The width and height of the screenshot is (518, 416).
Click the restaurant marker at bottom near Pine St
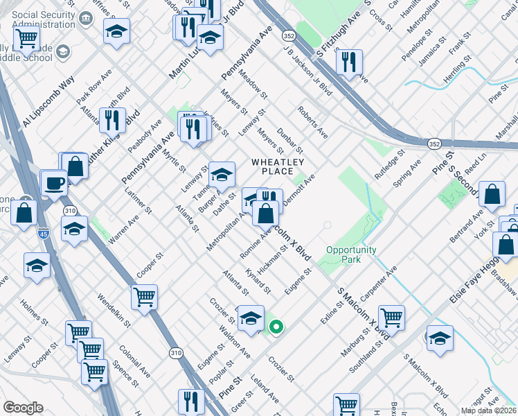point(191,401)
